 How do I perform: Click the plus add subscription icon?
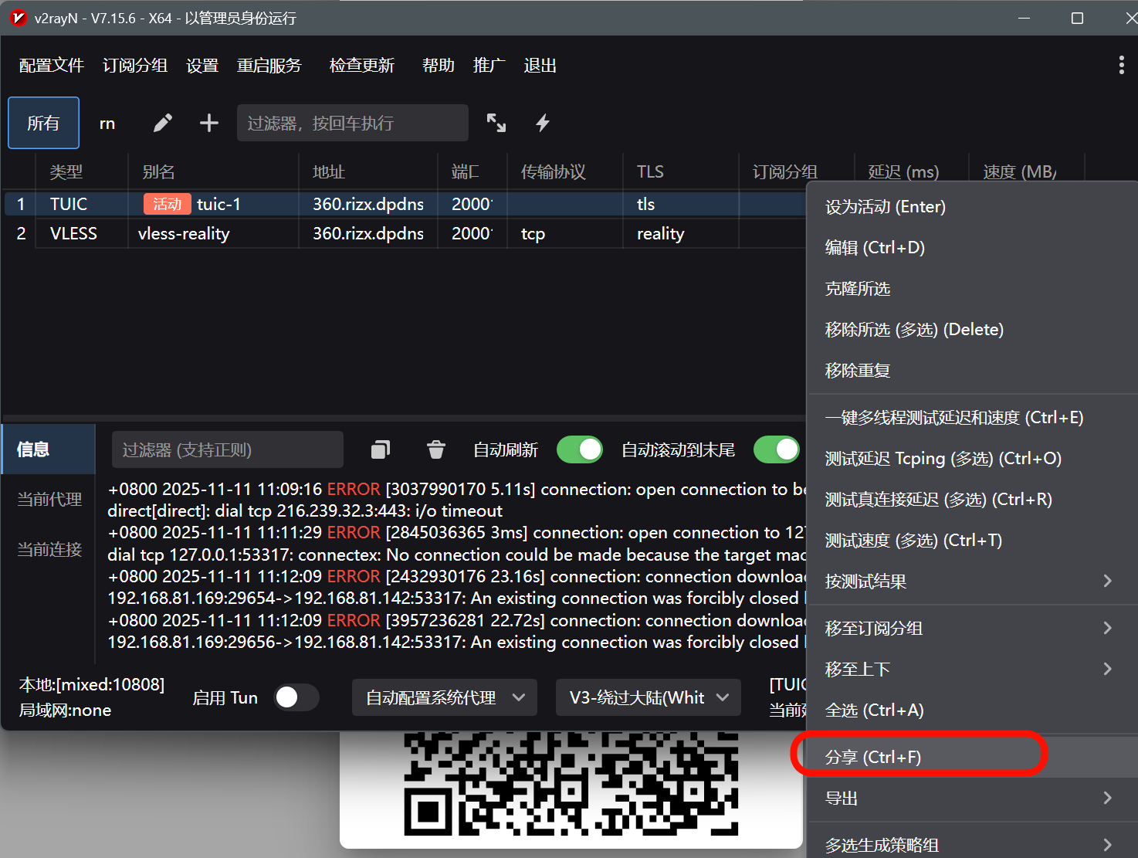[209, 123]
